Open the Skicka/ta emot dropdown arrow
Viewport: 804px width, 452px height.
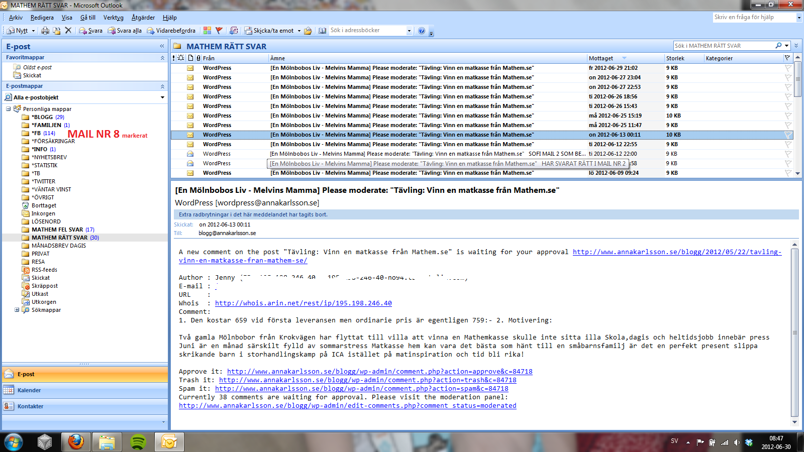pos(299,31)
